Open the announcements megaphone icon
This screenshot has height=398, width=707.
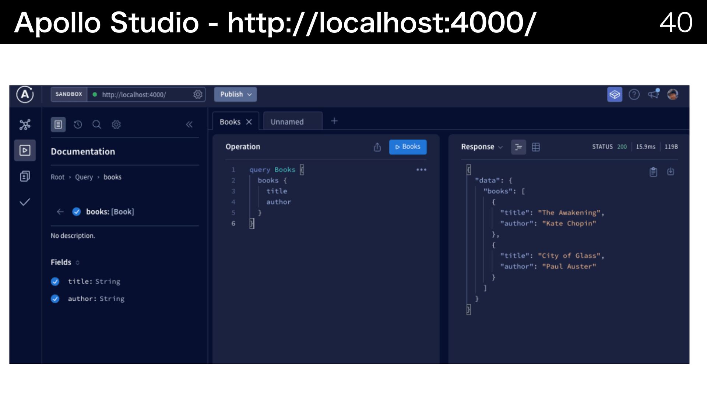654,94
